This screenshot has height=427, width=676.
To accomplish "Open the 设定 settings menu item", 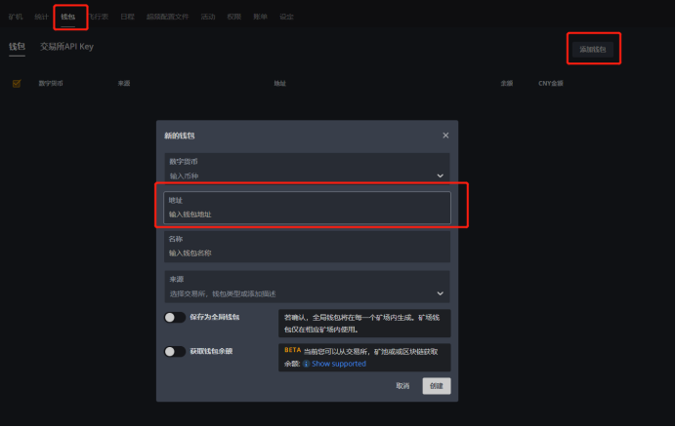I will pyautogui.click(x=286, y=17).
